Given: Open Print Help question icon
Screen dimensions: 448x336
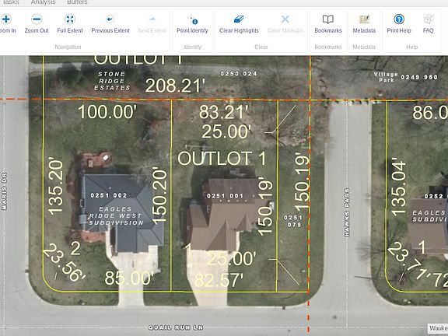Looking at the screenshot, I should 399,19.
